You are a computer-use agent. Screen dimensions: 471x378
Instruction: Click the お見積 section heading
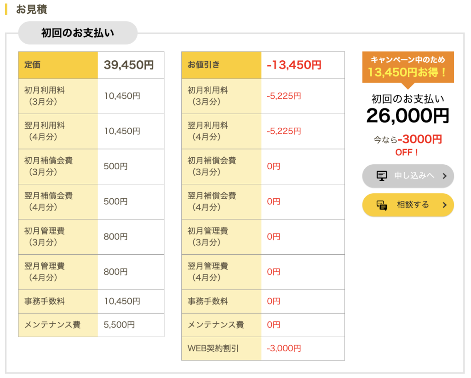click(31, 9)
